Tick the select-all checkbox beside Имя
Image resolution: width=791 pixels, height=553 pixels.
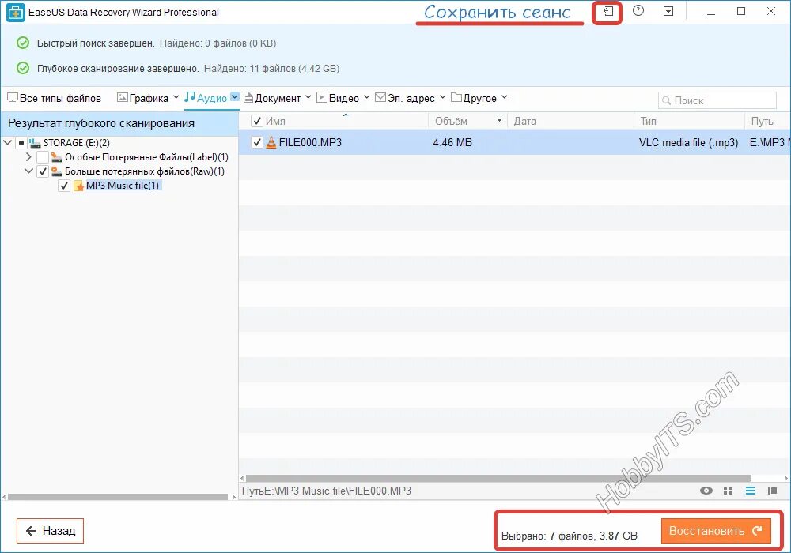point(257,121)
